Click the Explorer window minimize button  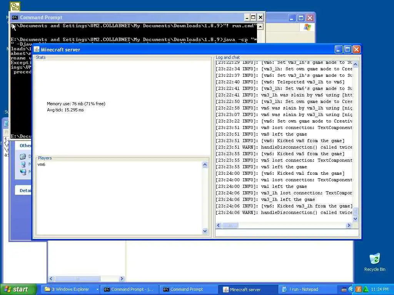[x=292, y=18]
